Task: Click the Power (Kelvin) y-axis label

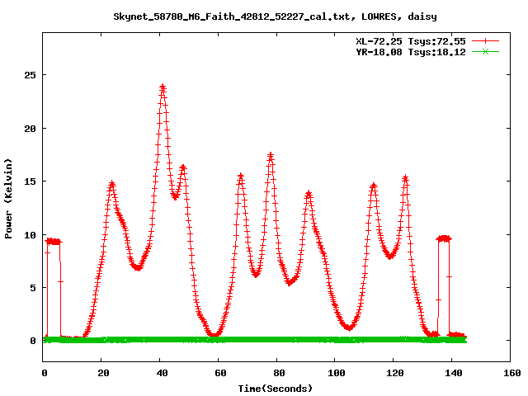Action: (x=8, y=199)
